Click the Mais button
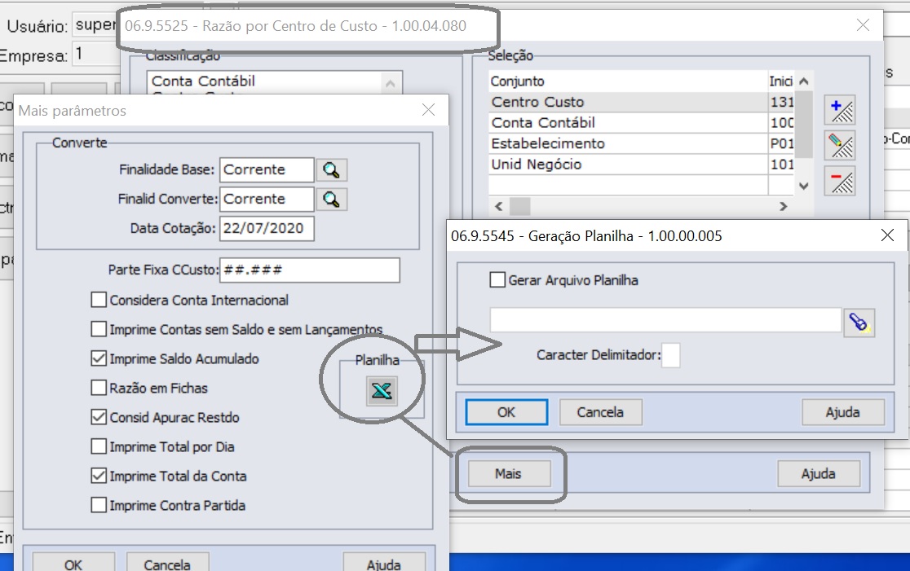The width and height of the screenshot is (910, 571). [509, 473]
